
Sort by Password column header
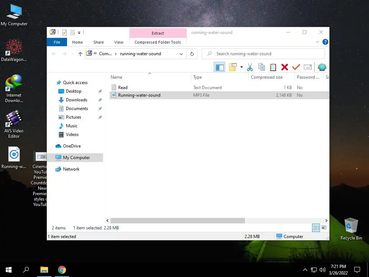309,77
